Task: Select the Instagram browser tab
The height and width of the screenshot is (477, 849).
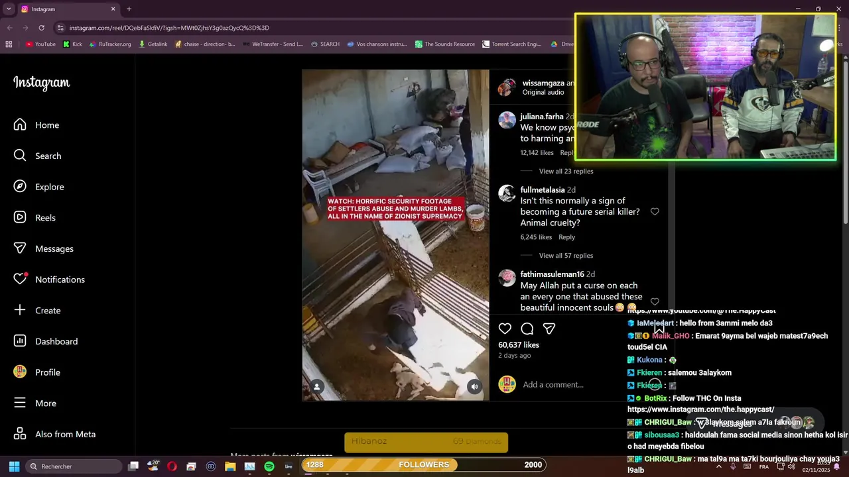Action: click(x=68, y=9)
